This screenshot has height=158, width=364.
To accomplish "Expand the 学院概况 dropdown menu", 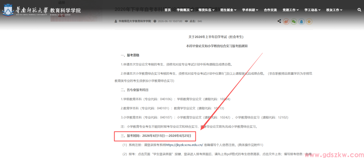I will pyautogui.click(x=185, y=10).
